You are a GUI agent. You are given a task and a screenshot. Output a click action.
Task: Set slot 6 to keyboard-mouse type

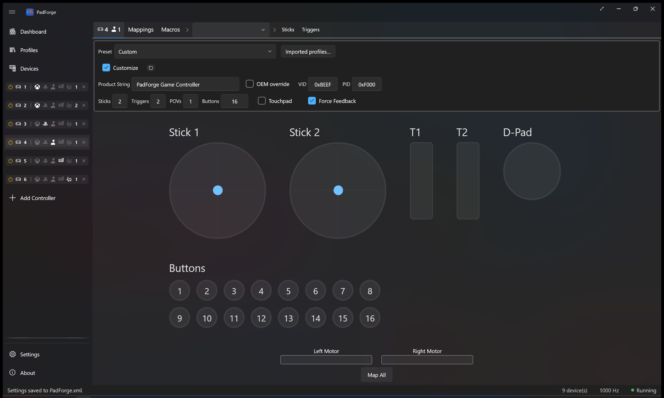(x=61, y=179)
